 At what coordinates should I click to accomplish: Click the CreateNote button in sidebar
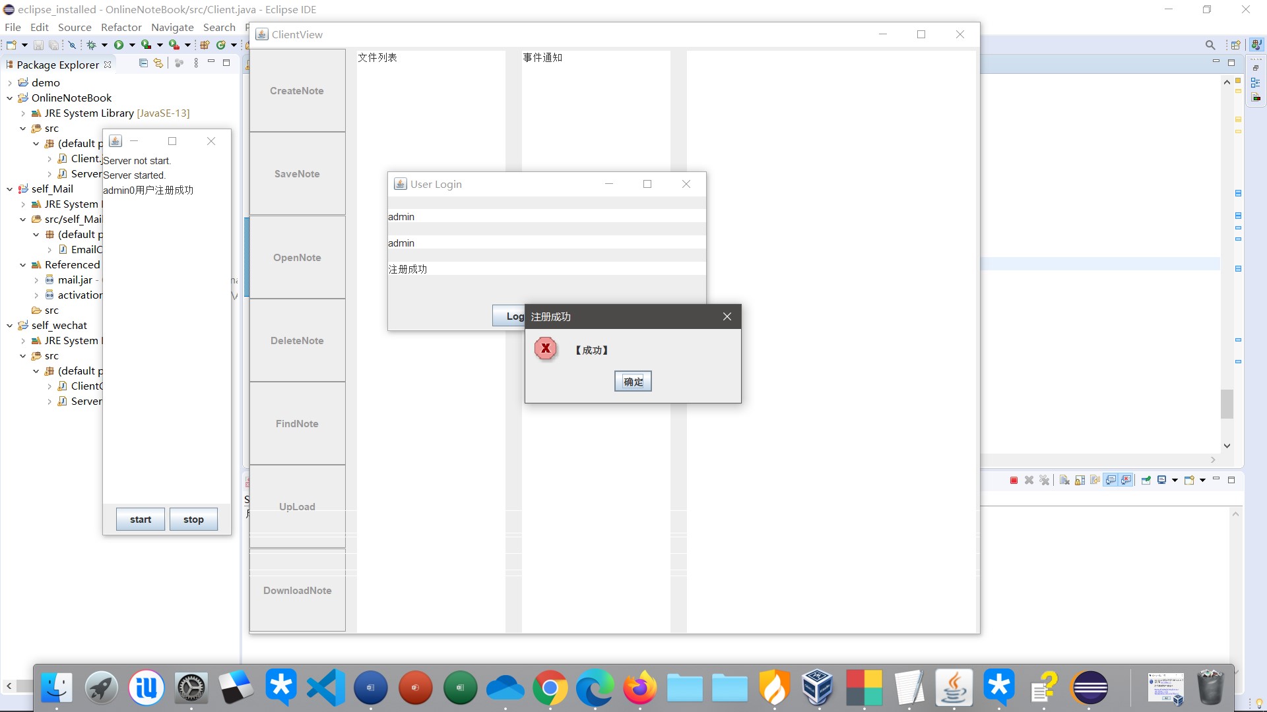click(297, 90)
